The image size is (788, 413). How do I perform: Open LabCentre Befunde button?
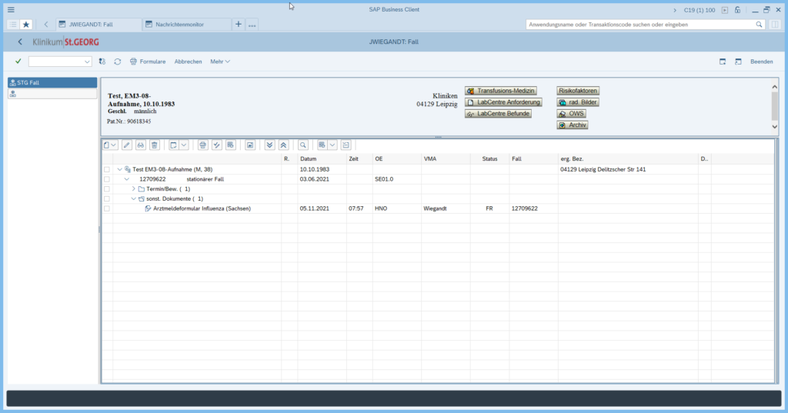499,114
